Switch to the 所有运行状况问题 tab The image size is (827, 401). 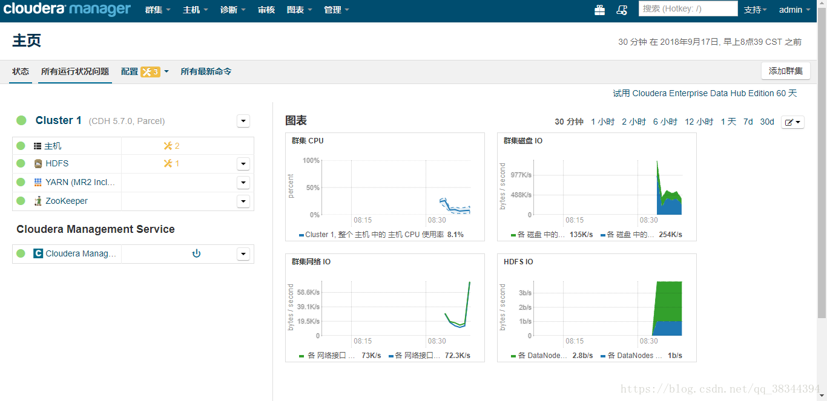tap(75, 71)
